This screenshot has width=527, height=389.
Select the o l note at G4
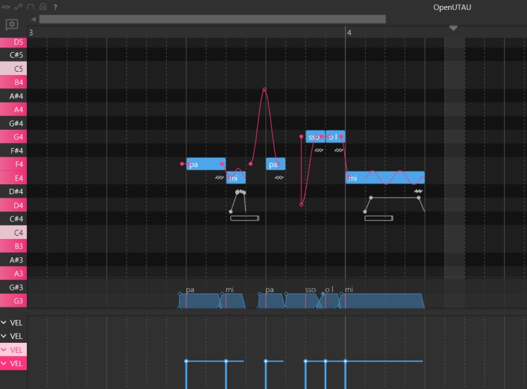pyautogui.click(x=335, y=137)
